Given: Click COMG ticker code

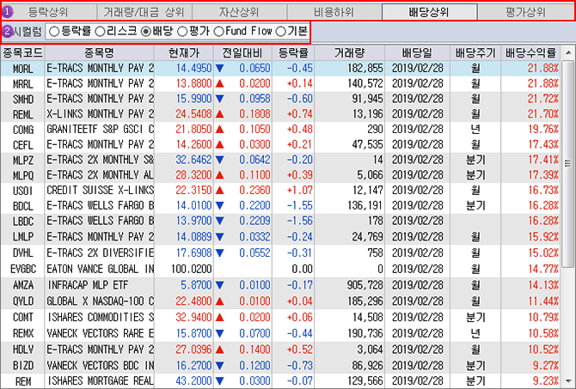Looking at the screenshot, I should tap(22, 130).
